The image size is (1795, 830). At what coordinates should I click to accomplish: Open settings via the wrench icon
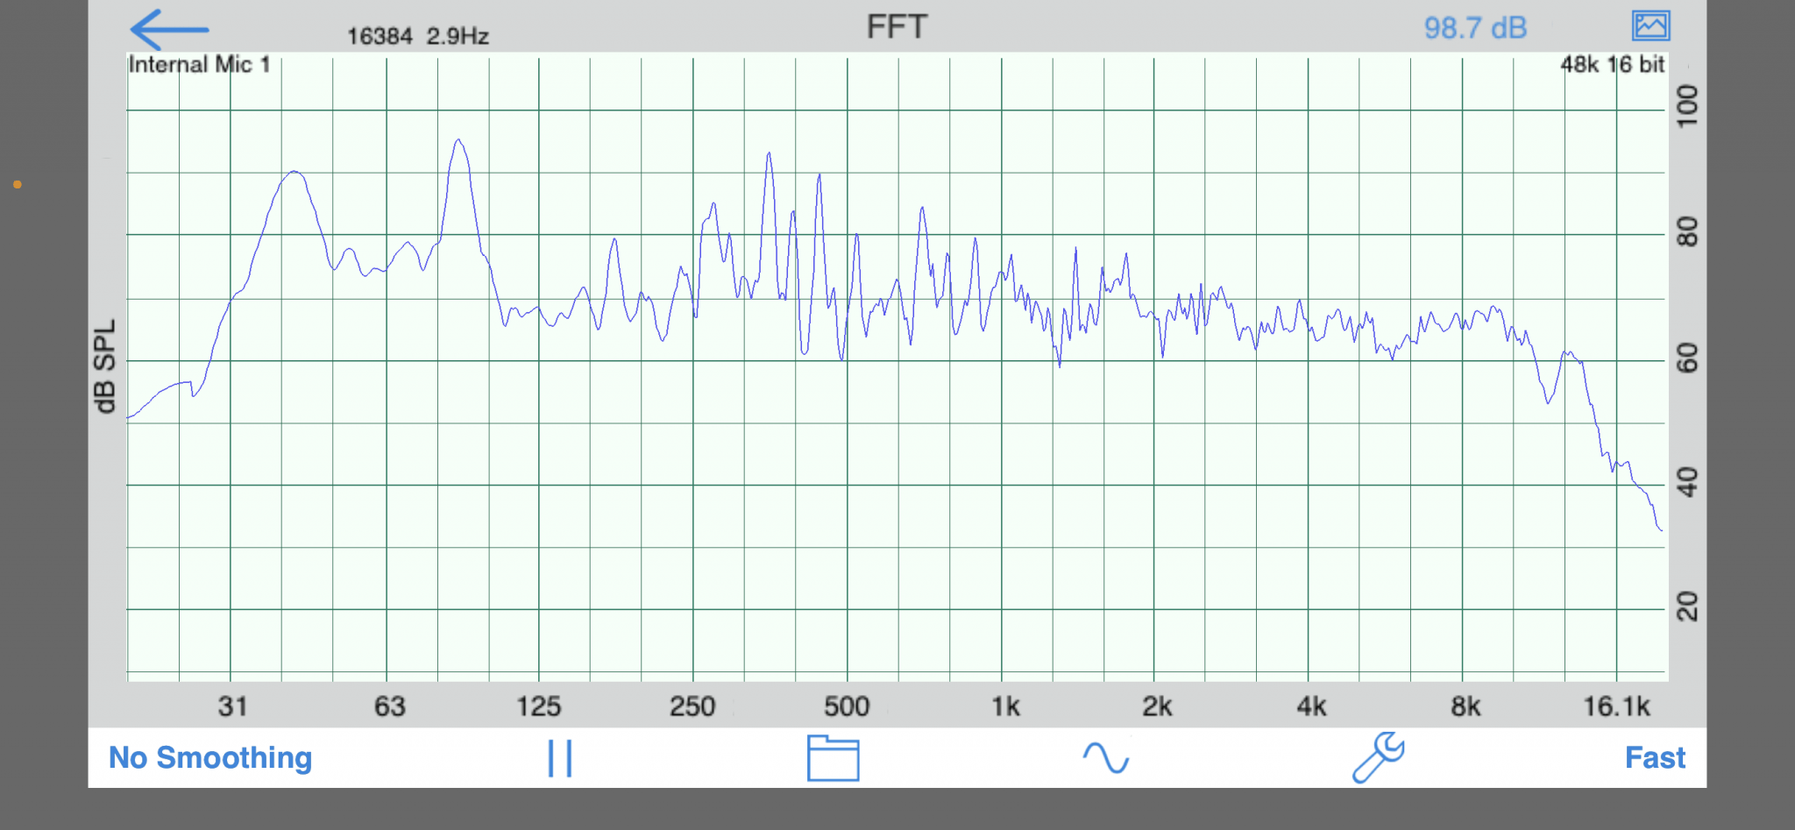[x=1378, y=757]
